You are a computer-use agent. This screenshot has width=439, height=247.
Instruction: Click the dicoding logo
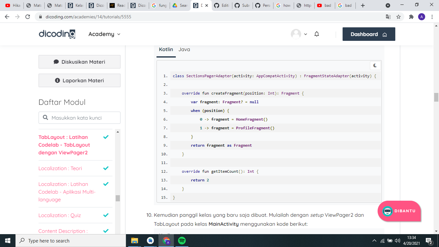[x=57, y=34]
